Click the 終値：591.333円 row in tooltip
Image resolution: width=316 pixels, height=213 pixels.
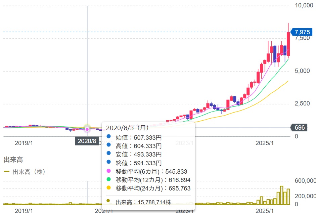[138, 163]
